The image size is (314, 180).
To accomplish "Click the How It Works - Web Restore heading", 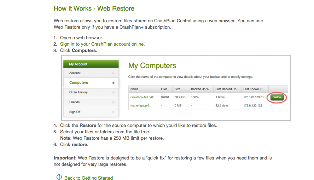I will point(94,8).
